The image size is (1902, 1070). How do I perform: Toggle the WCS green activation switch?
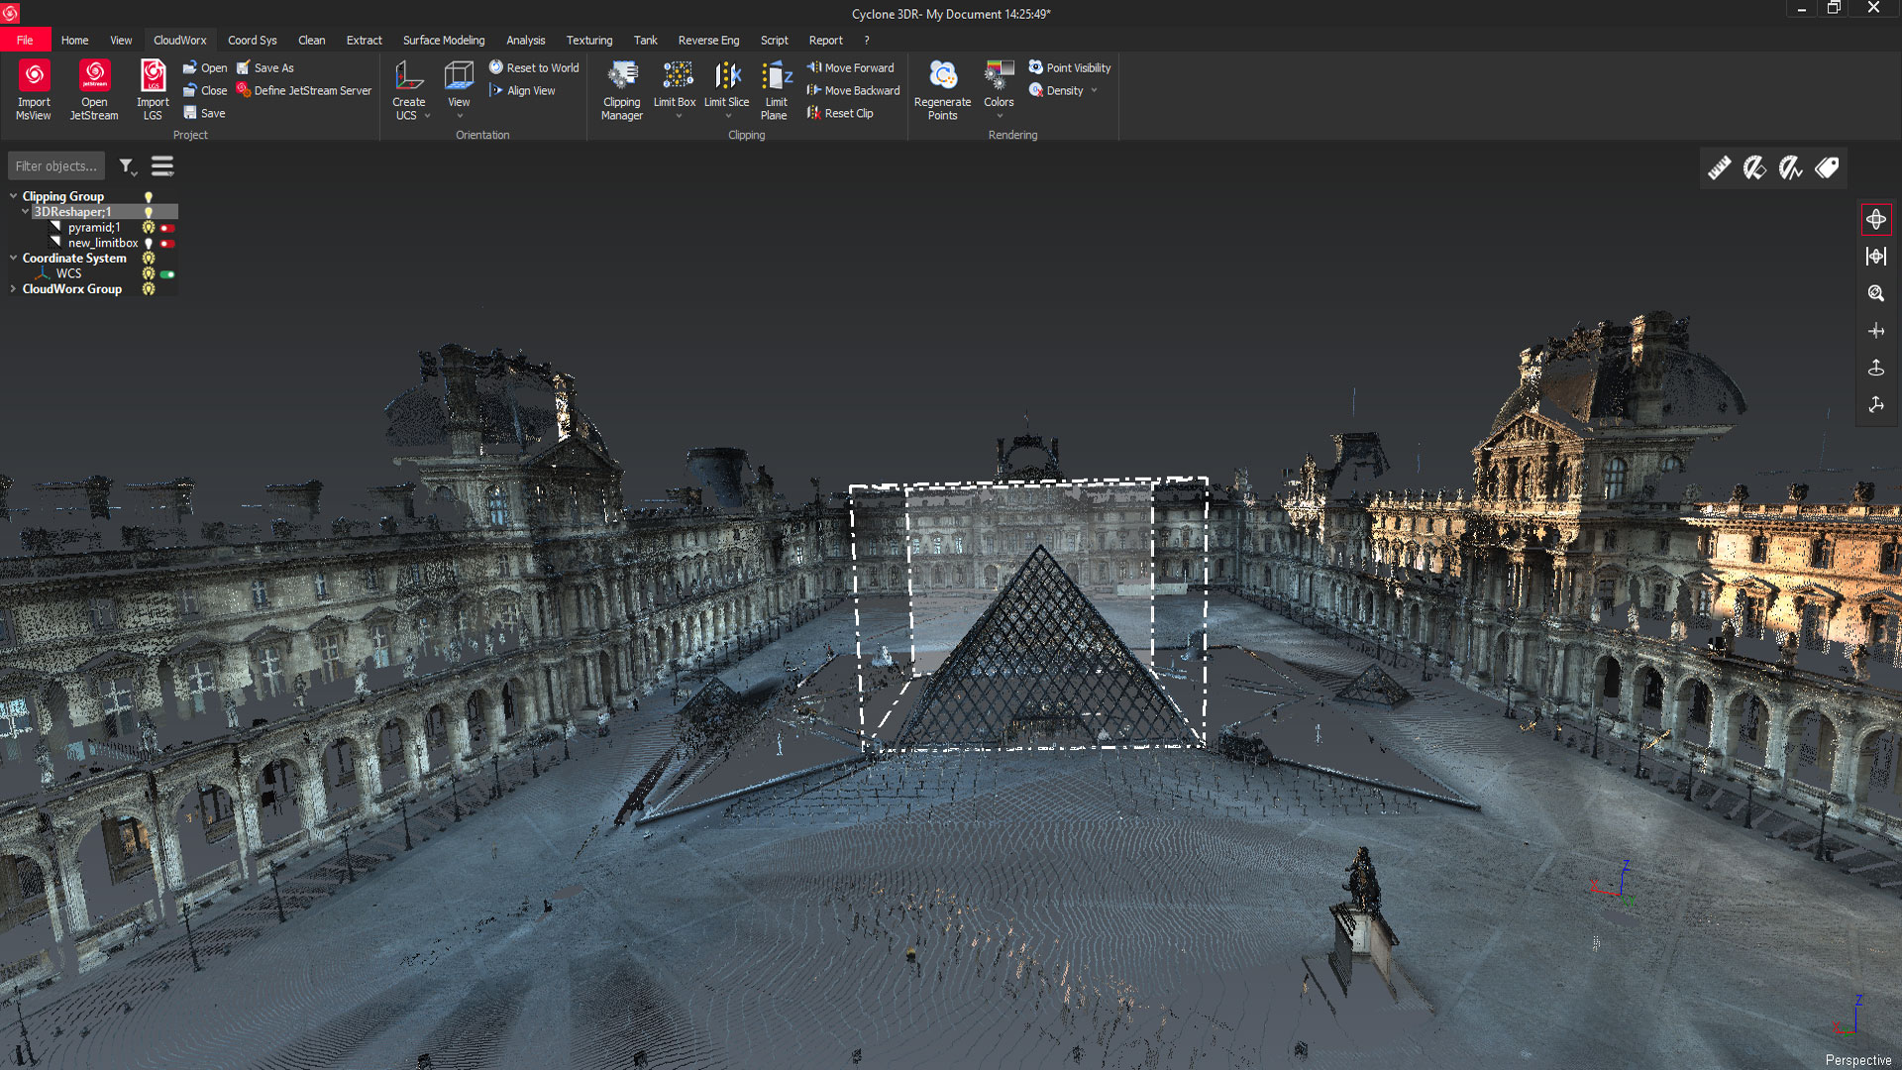click(x=167, y=274)
